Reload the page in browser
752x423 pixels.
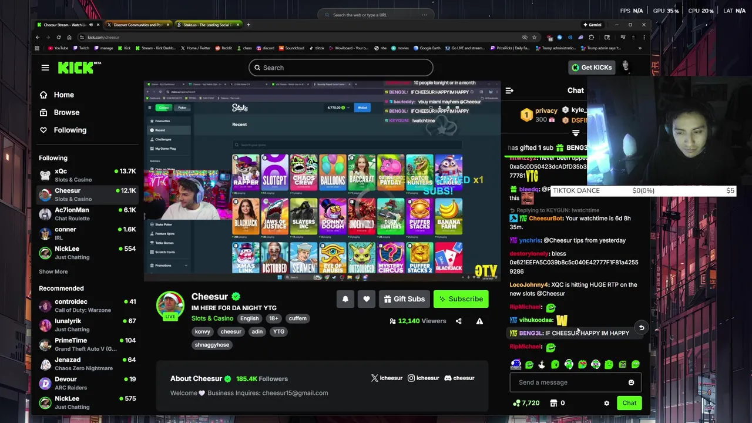[59, 37]
